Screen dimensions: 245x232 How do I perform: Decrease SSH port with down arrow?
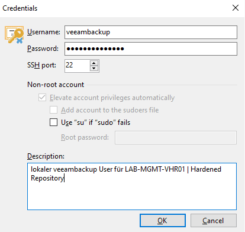tap(94, 69)
